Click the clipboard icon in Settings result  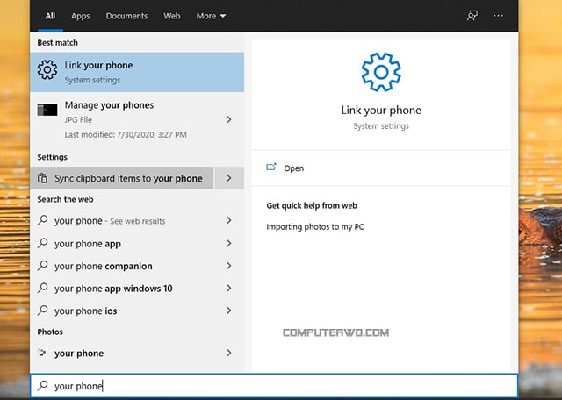click(42, 178)
